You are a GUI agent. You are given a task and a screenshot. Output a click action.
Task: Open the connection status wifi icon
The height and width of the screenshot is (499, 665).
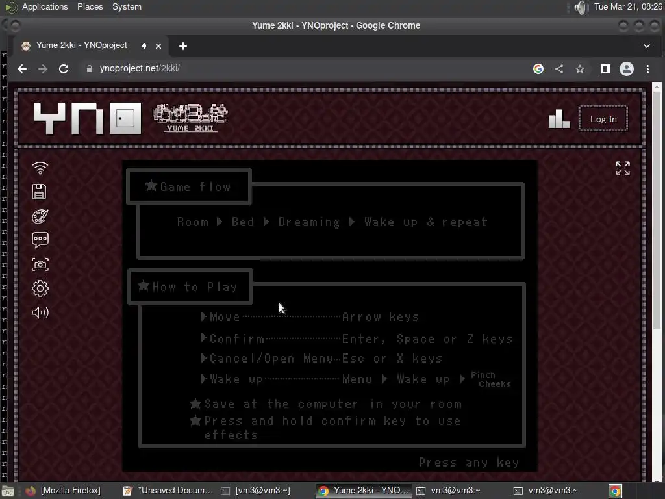(40, 168)
